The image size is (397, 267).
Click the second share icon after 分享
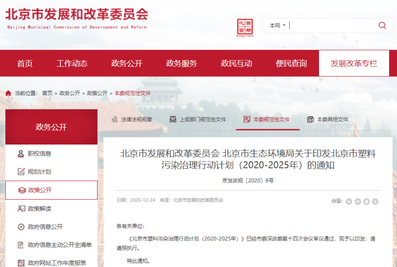pos(358,202)
